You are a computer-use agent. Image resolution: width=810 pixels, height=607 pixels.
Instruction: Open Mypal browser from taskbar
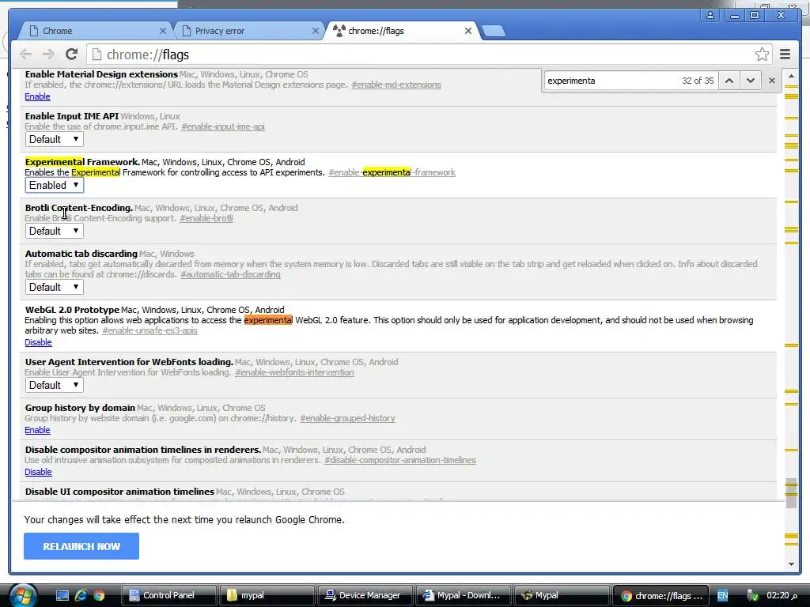click(x=561, y=596)
